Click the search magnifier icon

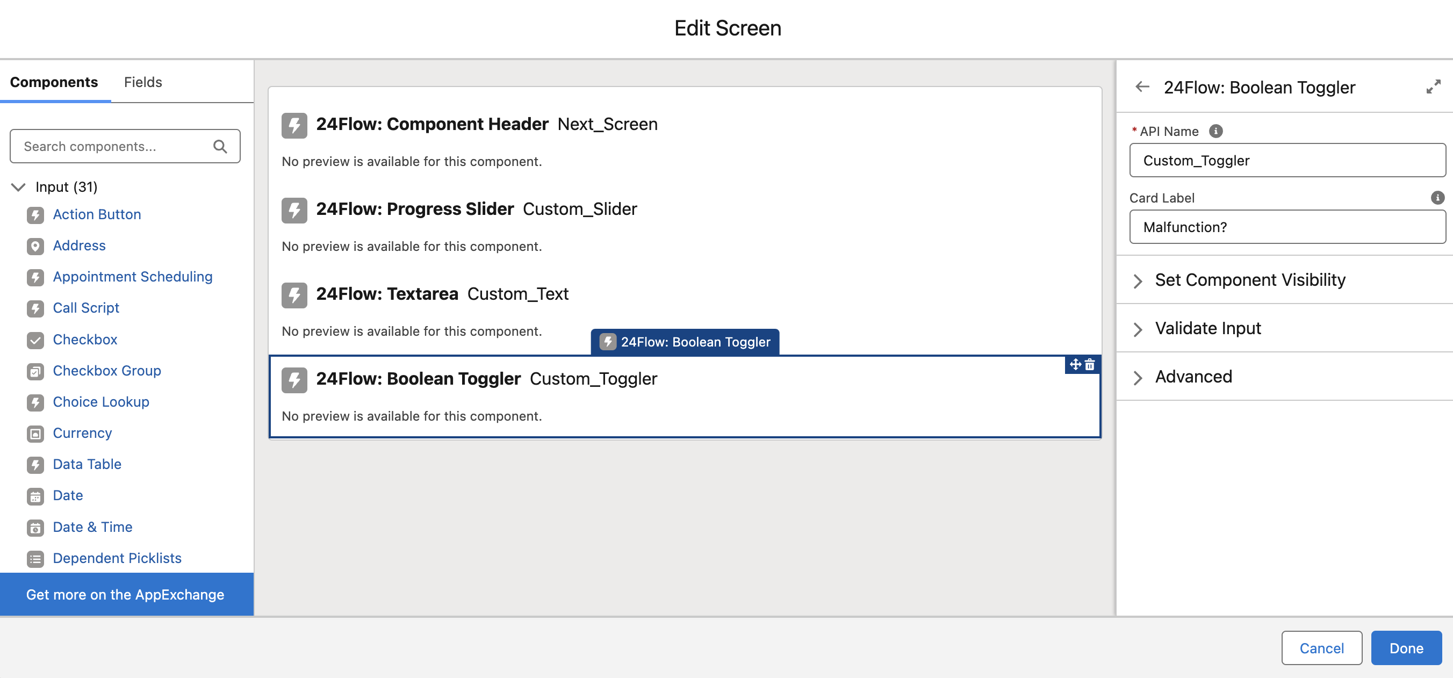click(220, 147)
